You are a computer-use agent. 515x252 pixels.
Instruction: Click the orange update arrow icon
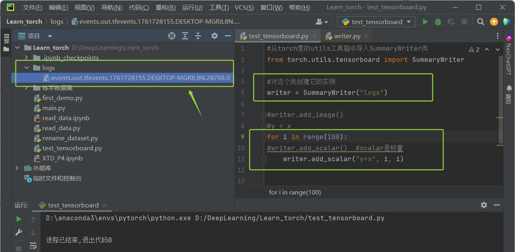494,22
